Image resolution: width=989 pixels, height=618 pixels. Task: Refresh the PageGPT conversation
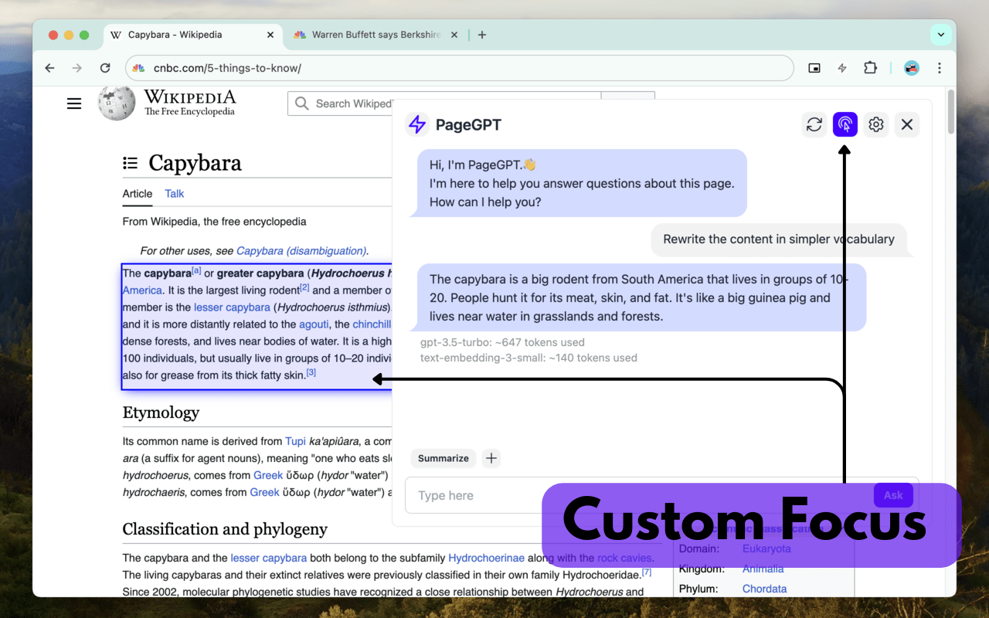(814, 124)
